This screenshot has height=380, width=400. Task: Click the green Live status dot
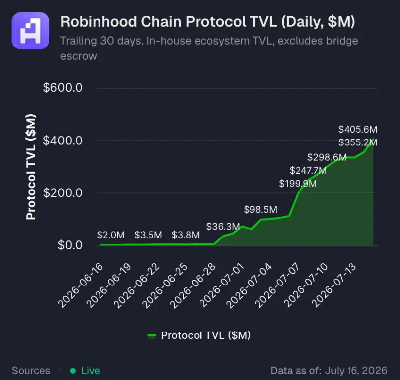pyautogui.click(x=73, y=371)
